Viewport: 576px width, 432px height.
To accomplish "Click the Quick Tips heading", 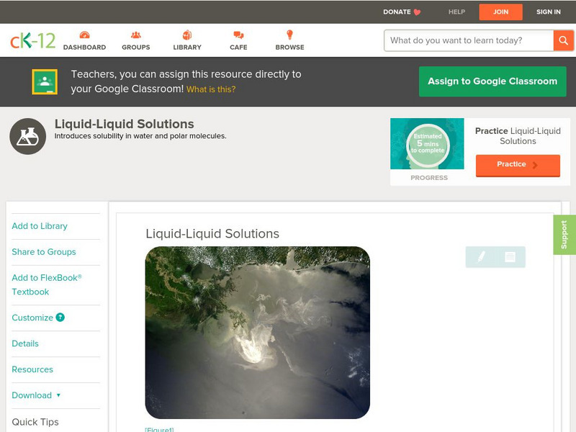I will pyautogui.click(x=35, y=422).
